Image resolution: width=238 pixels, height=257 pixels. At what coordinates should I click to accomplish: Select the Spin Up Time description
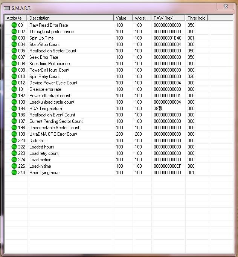click(x=41, y=38)
